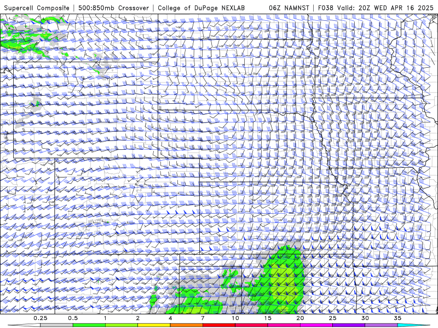Image resolution: width=438 pixels, height=328 pixels.
Task: Select the magenta 20–25 colorbar segment
Action: [316, 325]
